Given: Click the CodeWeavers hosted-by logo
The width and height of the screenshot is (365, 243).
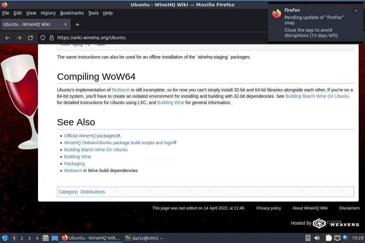Looking at the screenshot, I should point(336,223).
